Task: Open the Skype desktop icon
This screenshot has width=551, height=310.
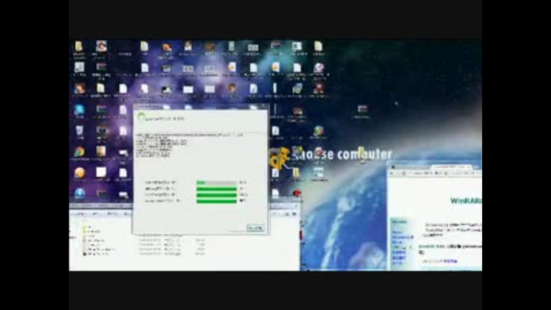Action: coord(79,110)
